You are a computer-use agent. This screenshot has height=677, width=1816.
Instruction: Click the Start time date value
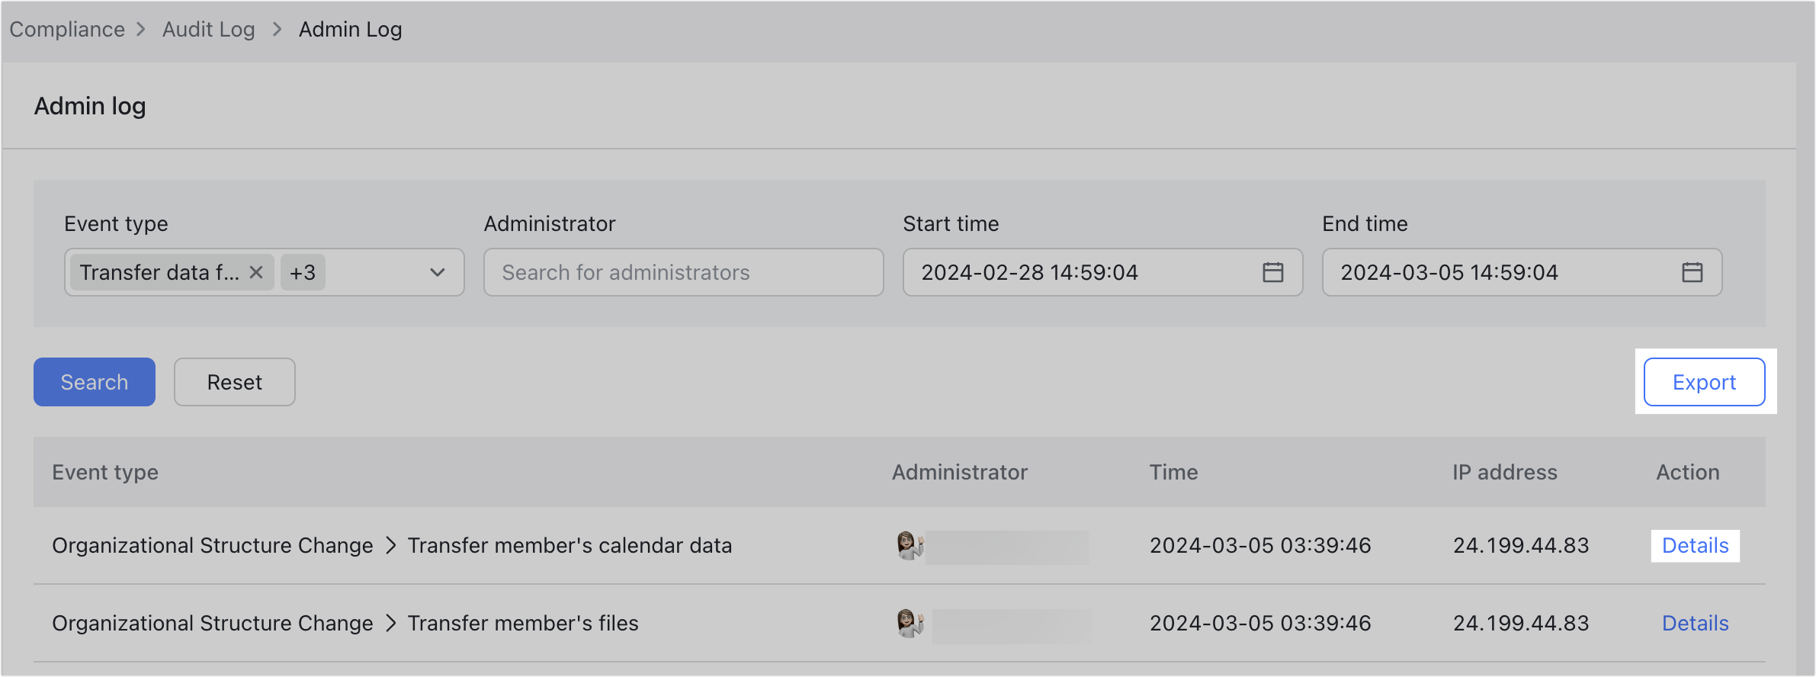click(1031, 272)
